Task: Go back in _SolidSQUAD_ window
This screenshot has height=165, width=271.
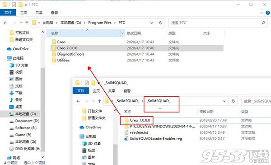Action: tap(78, 101)
